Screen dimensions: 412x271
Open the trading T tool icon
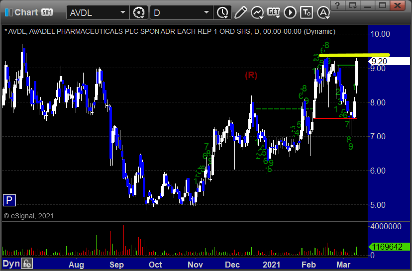(x=307, y=12)
